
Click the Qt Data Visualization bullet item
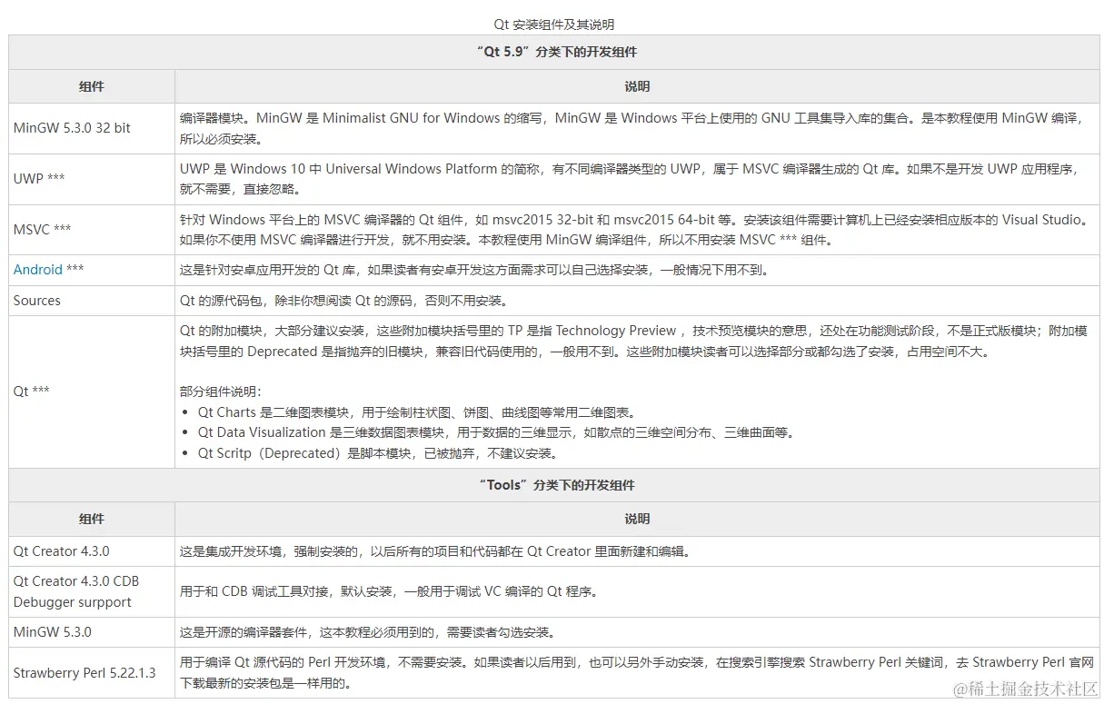496,432
